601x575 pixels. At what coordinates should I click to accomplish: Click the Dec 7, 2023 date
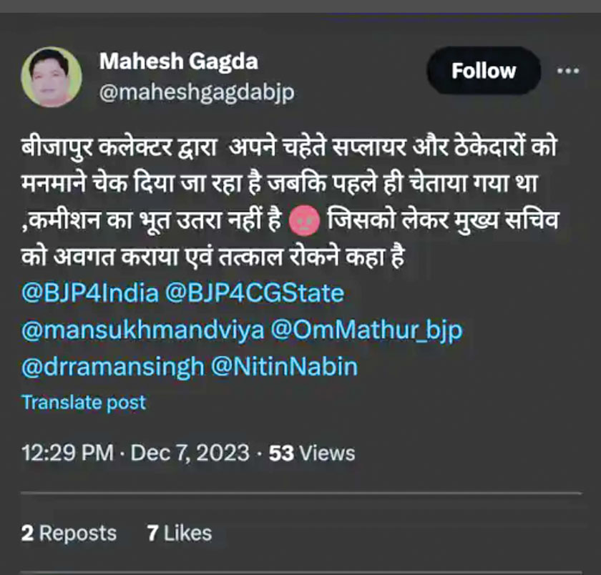pos(191,453)
